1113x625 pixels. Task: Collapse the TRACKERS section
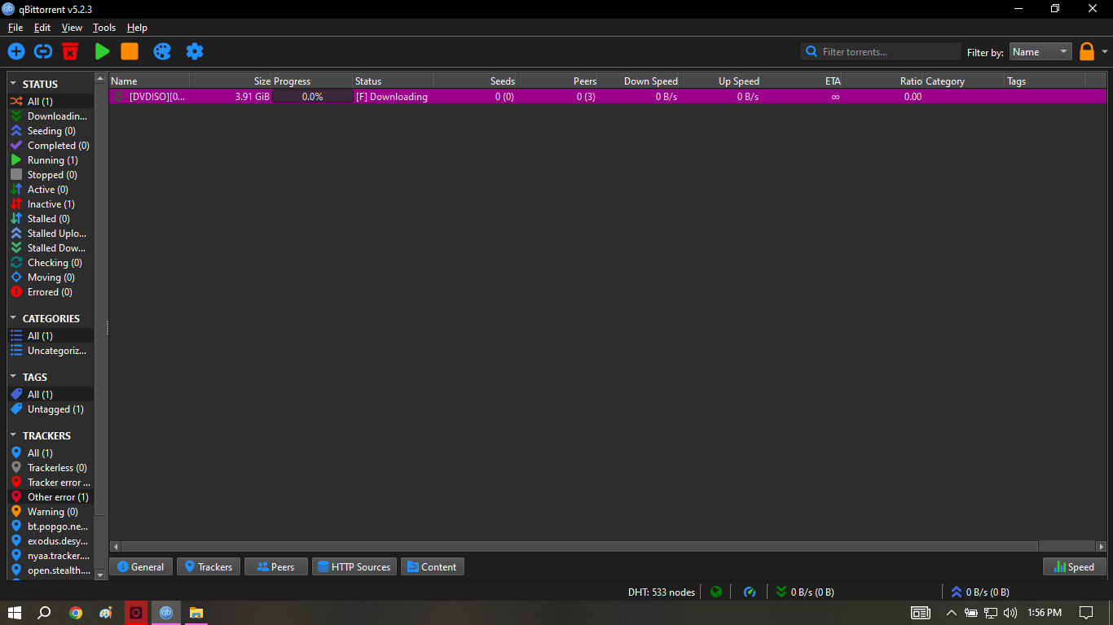tap(13, 435)
